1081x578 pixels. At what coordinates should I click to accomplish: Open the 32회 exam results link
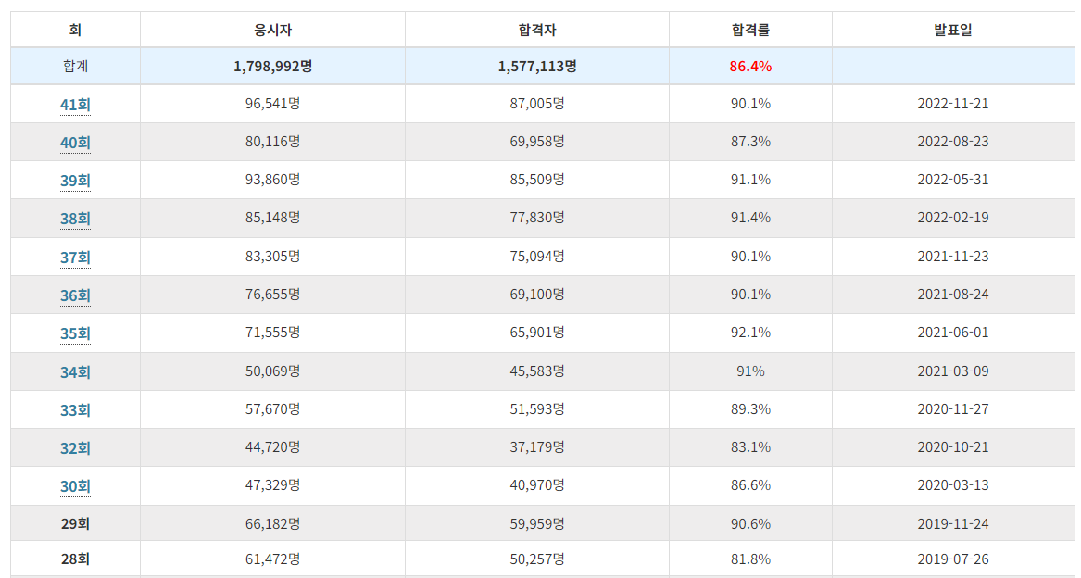75,446
